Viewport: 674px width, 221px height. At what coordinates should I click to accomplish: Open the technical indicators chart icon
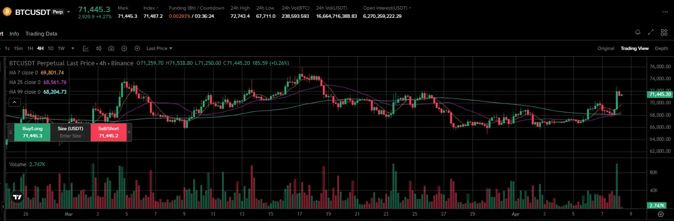[86, 49]
